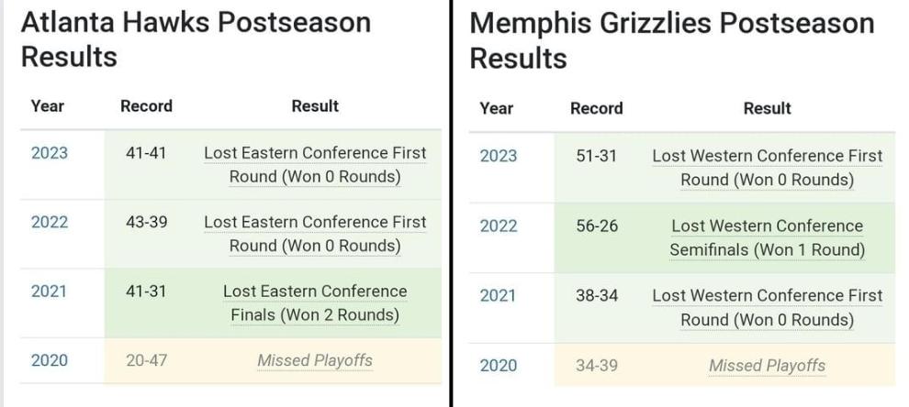The width and height of the screenshot is (909, 407).
Task: Open the Atlanta Hawks 2023 season link
Action: [49, 152]
